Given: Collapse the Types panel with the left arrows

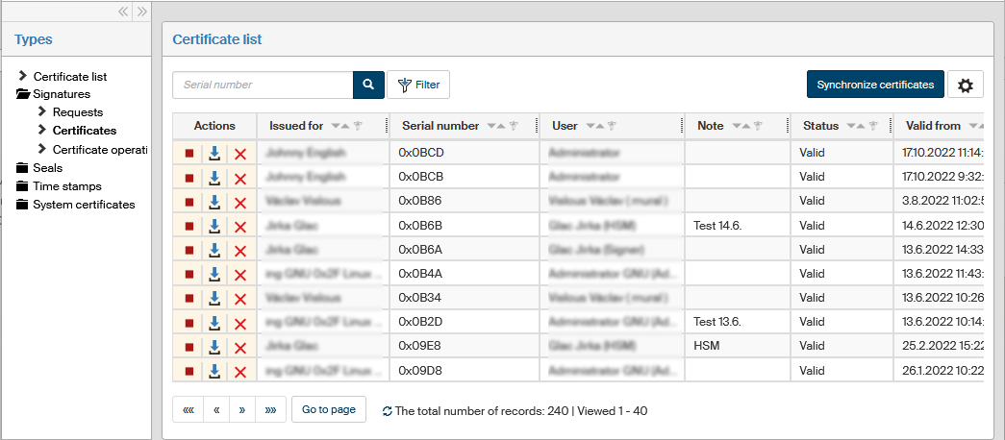Looking at the screenshot, I should 123,12.
